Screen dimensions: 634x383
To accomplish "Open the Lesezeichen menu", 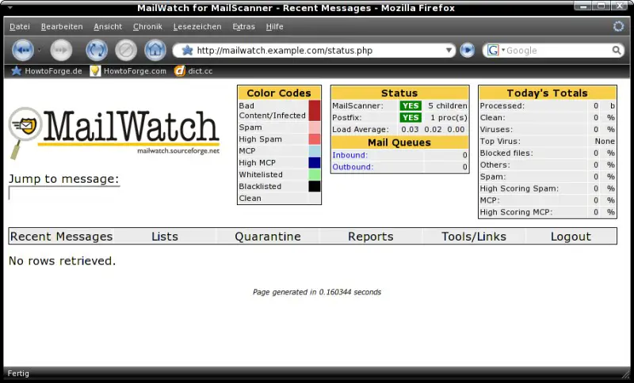I will click(x=197, y=27).
